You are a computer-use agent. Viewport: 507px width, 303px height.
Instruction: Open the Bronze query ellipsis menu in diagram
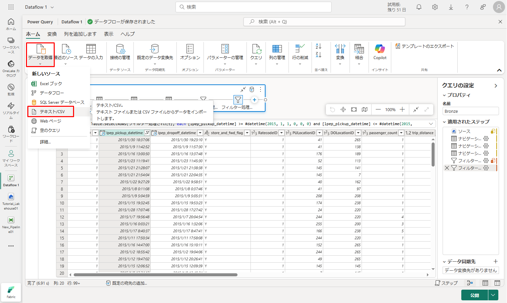coord(261,89)
